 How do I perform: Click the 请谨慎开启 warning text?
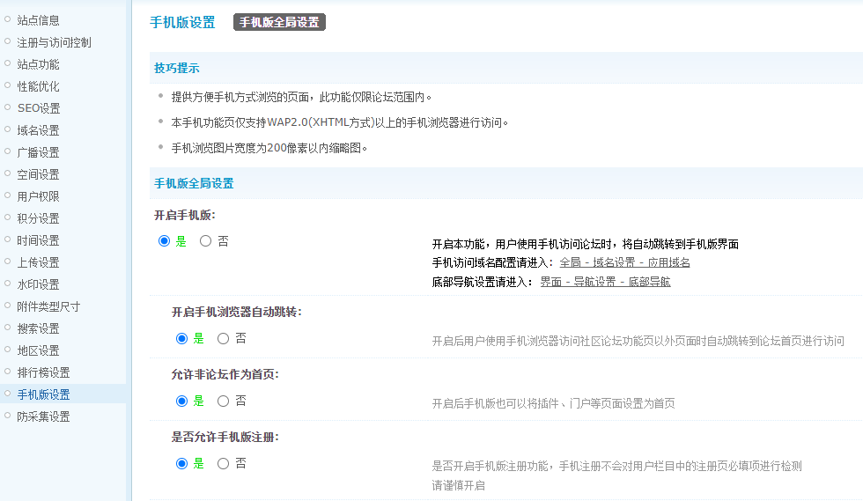pos(459,485)
